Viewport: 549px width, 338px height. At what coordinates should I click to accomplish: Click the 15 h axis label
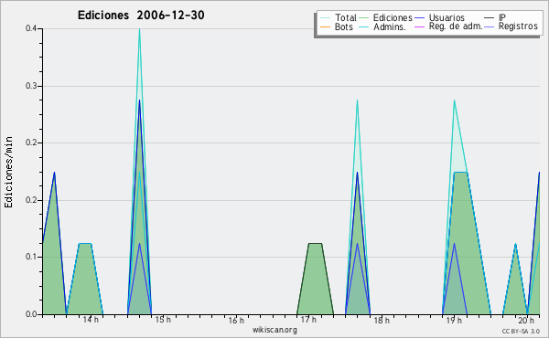pyautogui.click(x=163, y=320)
